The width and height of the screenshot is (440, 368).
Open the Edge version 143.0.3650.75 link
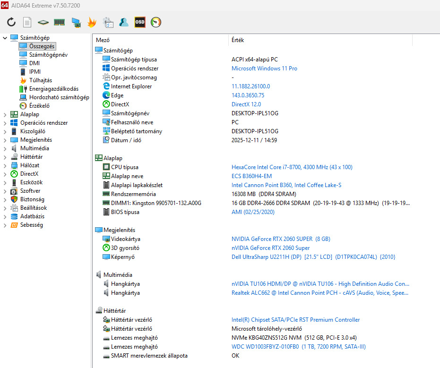248,95
